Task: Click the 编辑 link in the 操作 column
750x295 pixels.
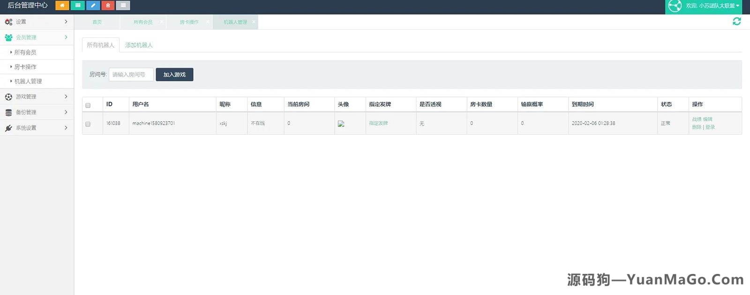Action: pos(708,119)
